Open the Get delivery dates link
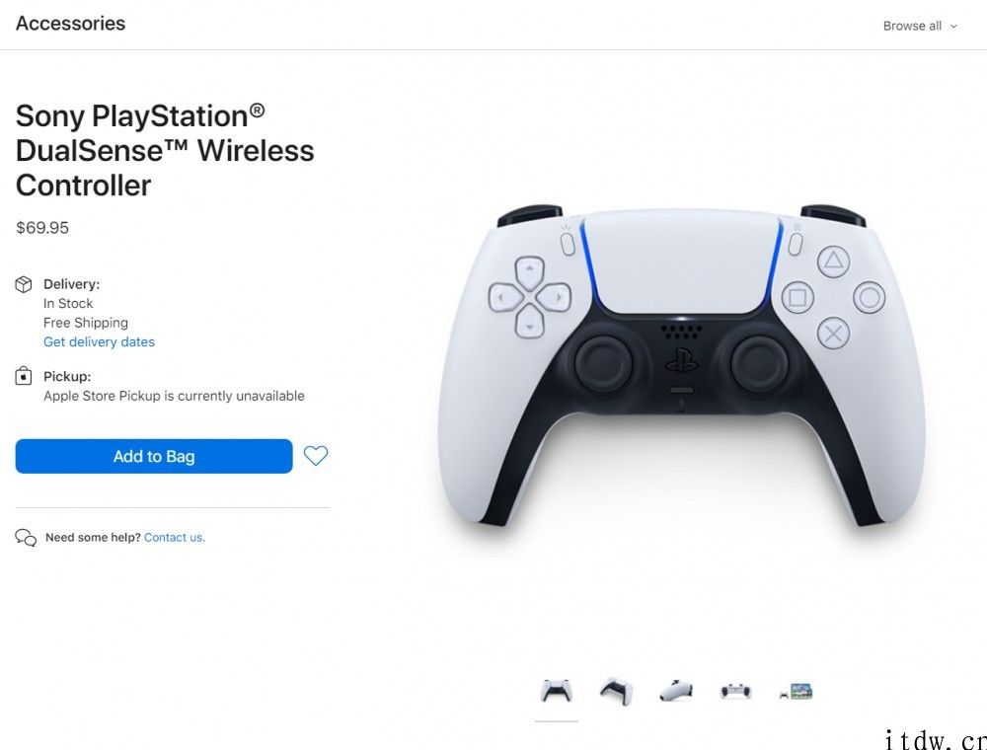Screen dimensions: 987x750 (99, 341)
